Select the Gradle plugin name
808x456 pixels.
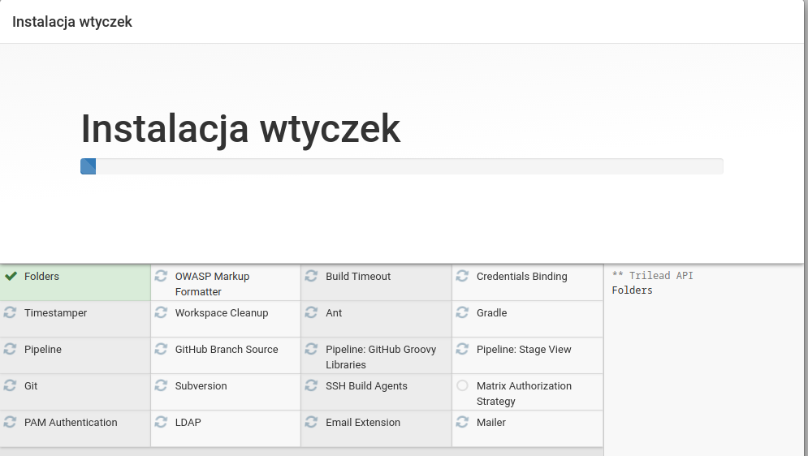click(x=491, y=313)
